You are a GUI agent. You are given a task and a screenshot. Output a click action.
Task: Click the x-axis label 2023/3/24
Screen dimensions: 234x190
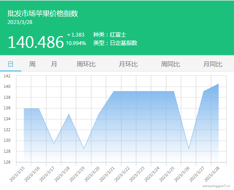pos(152,174)
